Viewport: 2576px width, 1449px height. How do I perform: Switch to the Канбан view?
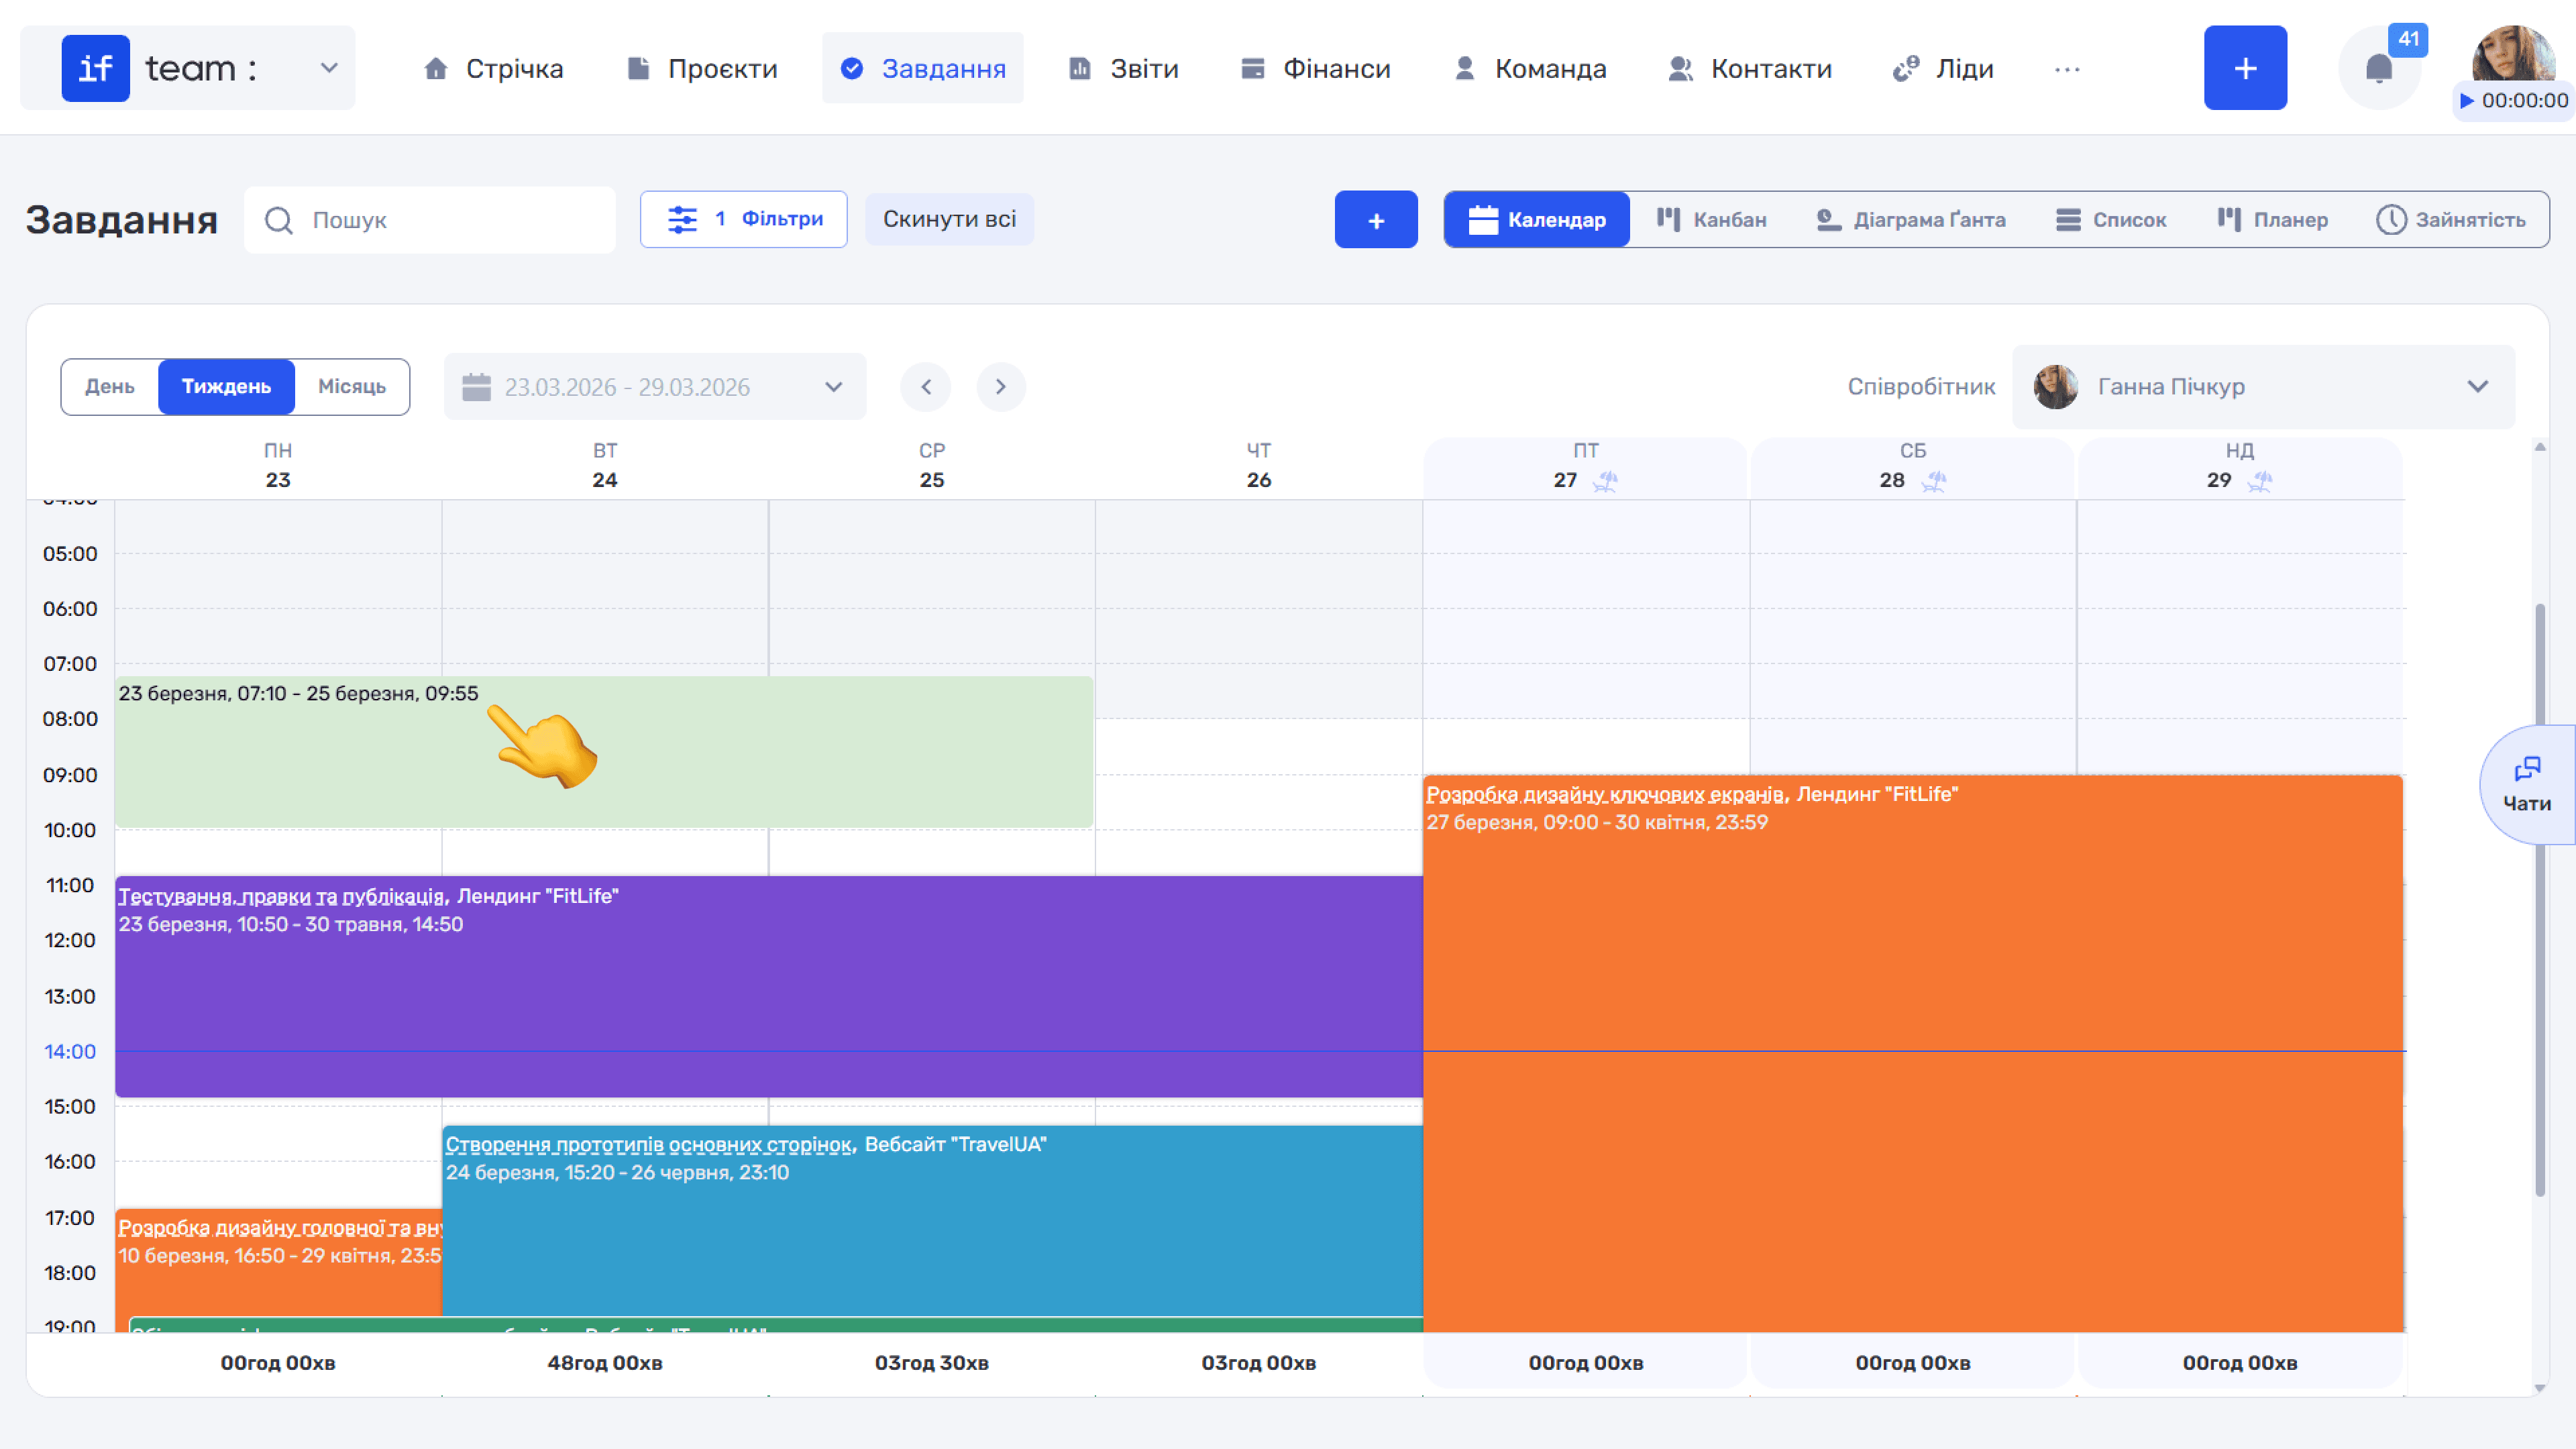click(1711, 219)
